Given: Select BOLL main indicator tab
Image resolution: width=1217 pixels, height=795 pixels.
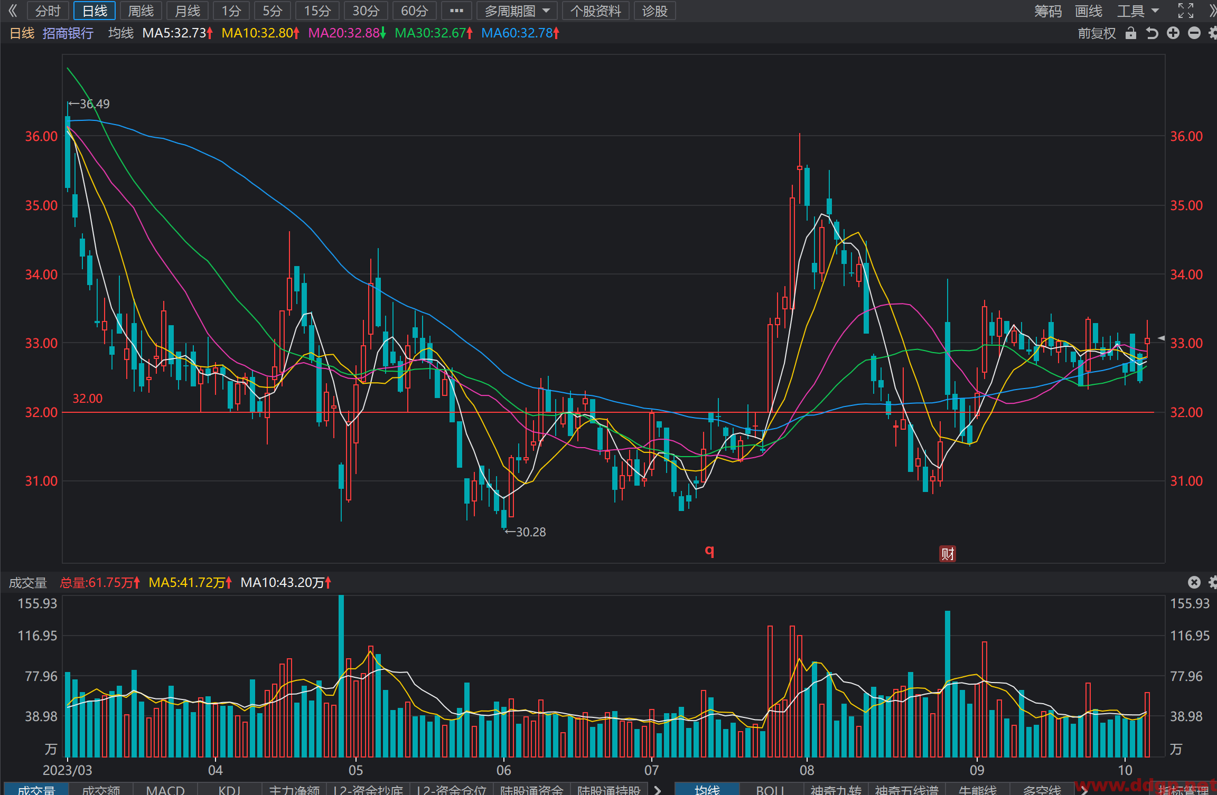Looking at the screenshot, I should tap(771, 789).
